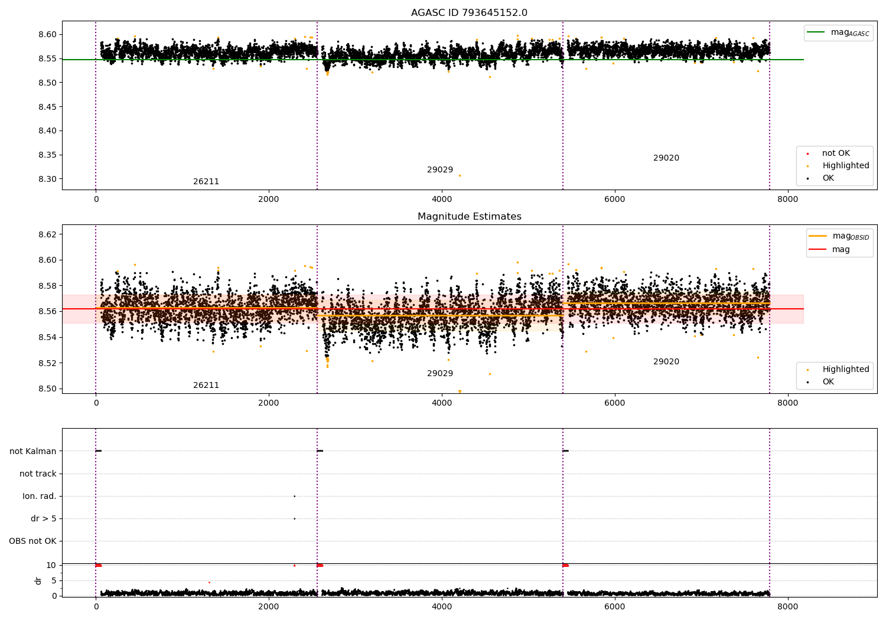
Task: Click the 'not OK' legend entry in the top plot
Action: coord(835,154)
